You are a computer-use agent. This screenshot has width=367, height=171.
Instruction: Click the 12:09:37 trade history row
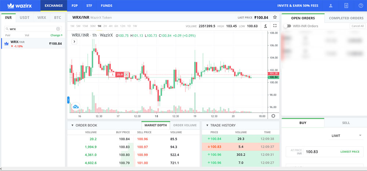pos(241,147)
